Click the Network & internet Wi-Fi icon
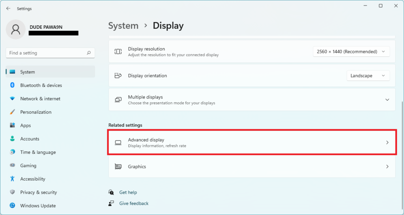 (12, 99)
